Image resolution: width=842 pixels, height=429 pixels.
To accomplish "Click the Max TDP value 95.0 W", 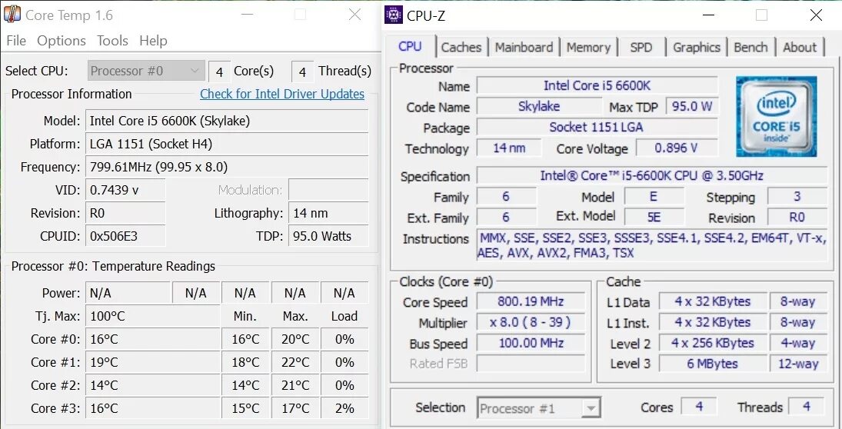I will [x=691, y=106].
